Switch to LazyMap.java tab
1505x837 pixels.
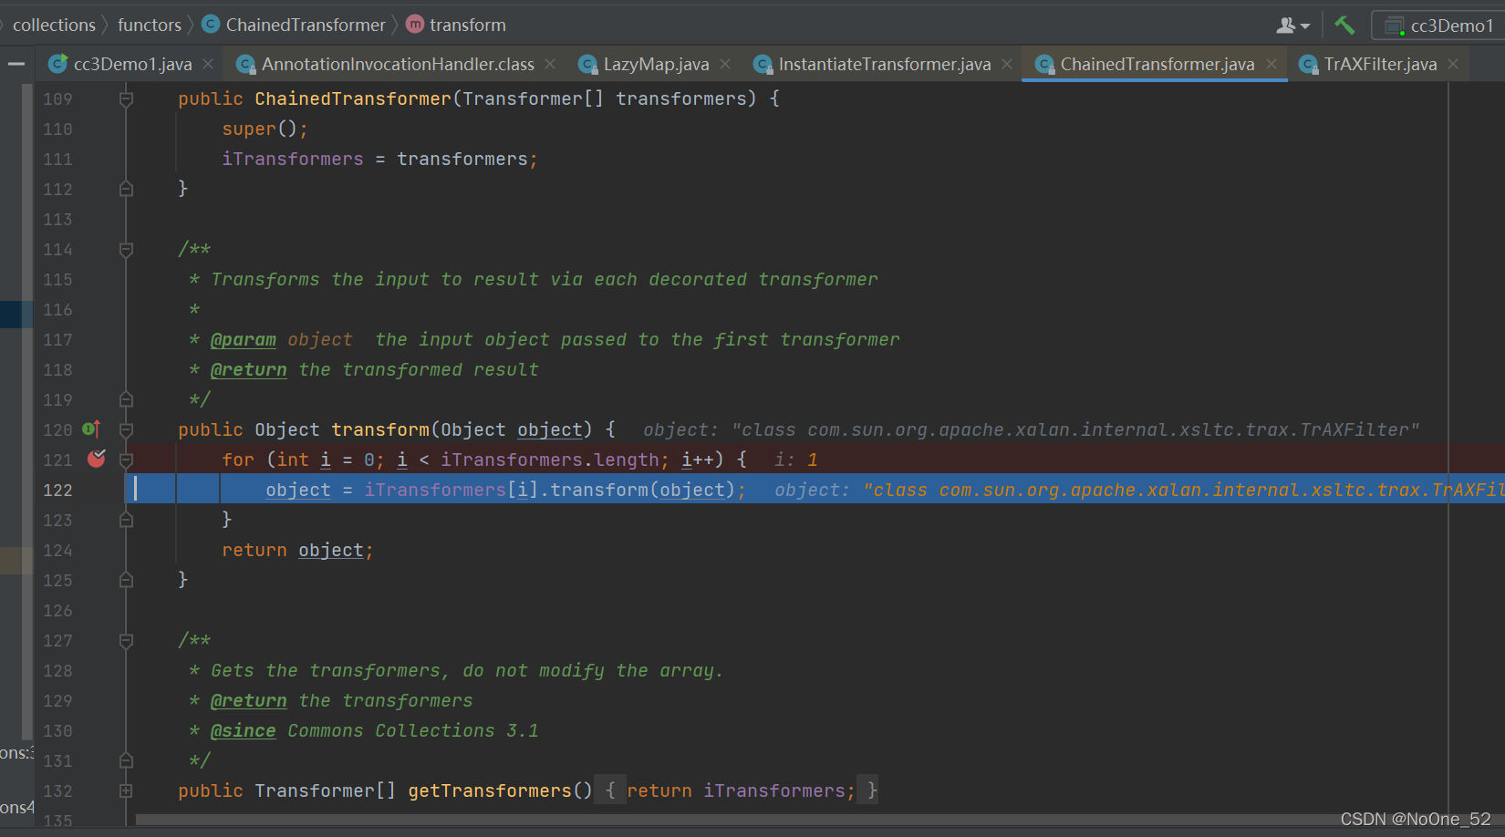[656, 64]
